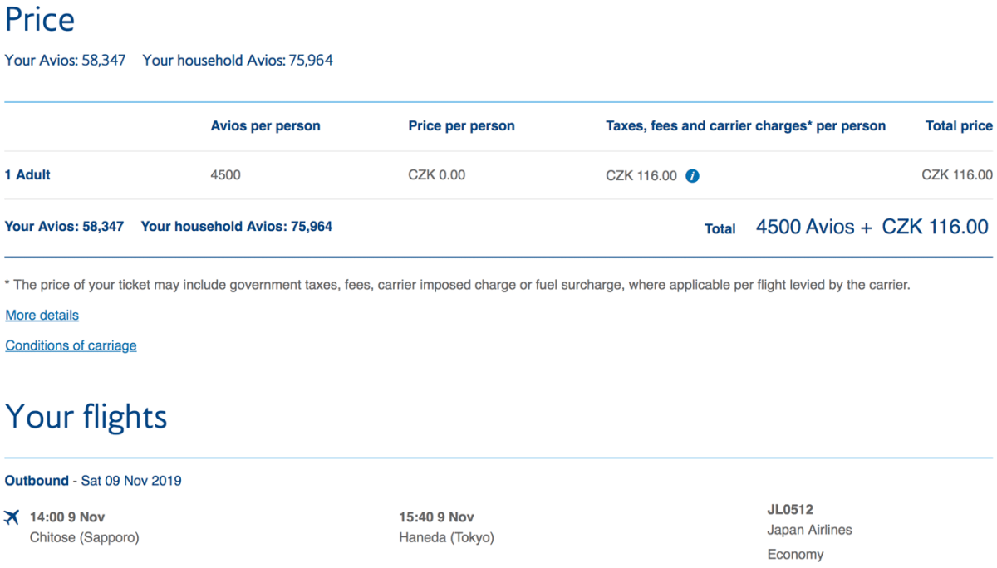Click the 4500 Avios + CZK 116.00 total

point(872,227)
